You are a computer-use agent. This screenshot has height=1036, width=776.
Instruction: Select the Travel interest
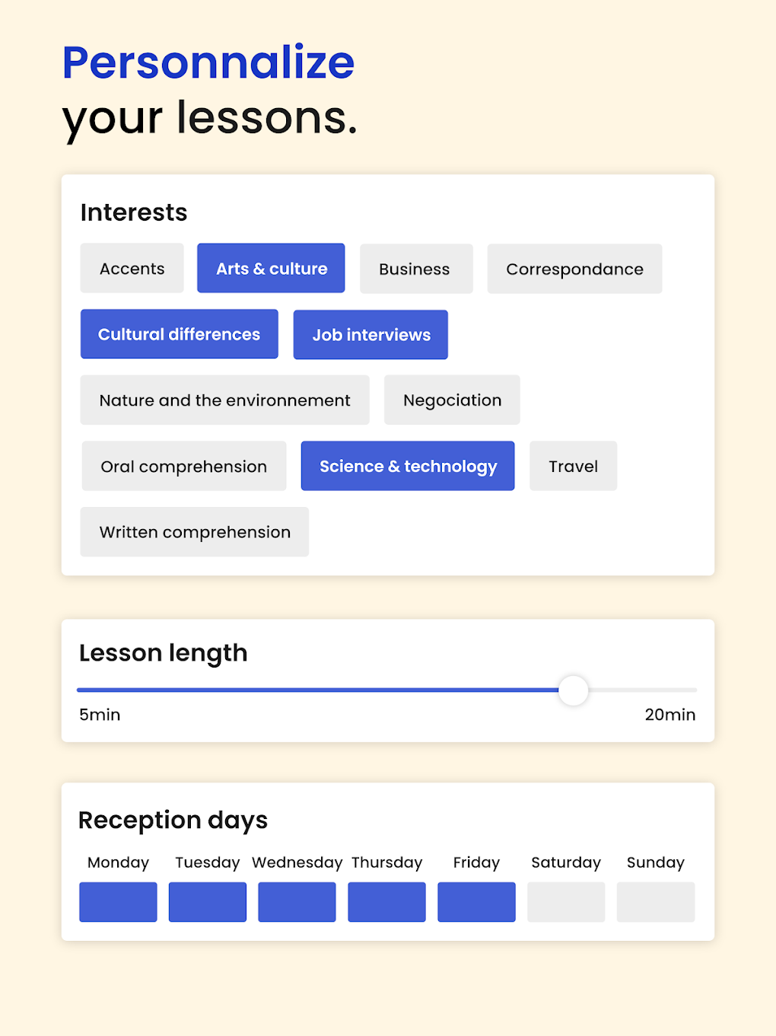pyautogui.click(x=573, y=466)
